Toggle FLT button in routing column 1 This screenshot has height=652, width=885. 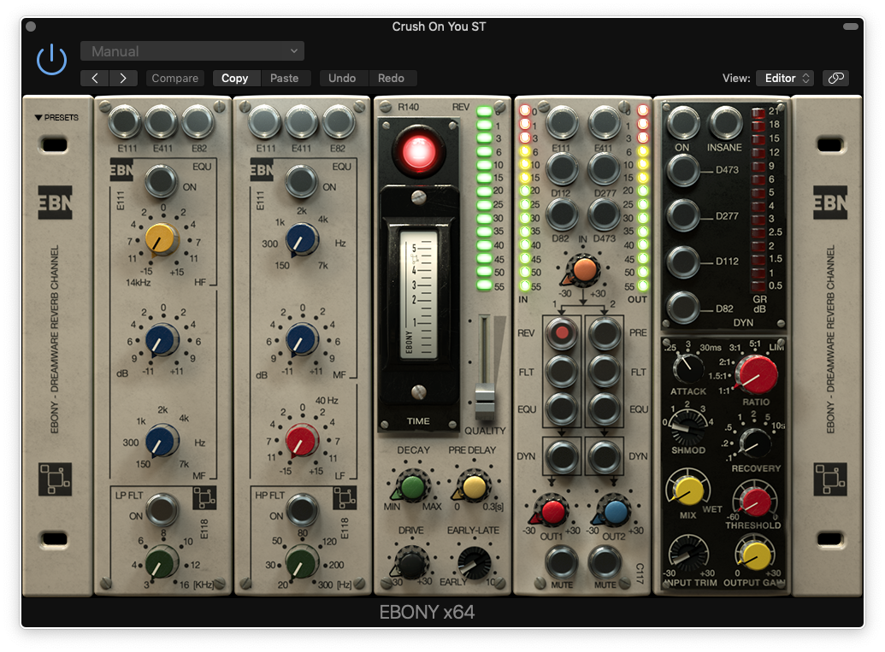click(x=562, y=371)
